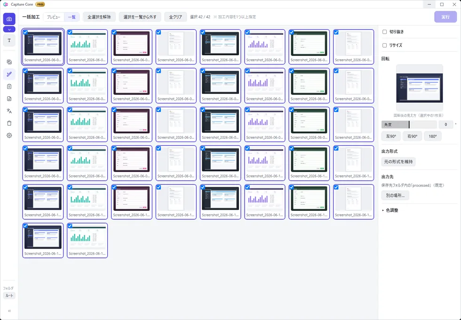Screen dimensions: 461x320
Task: Click the 実行 button
Action: [x=445, y=17]
